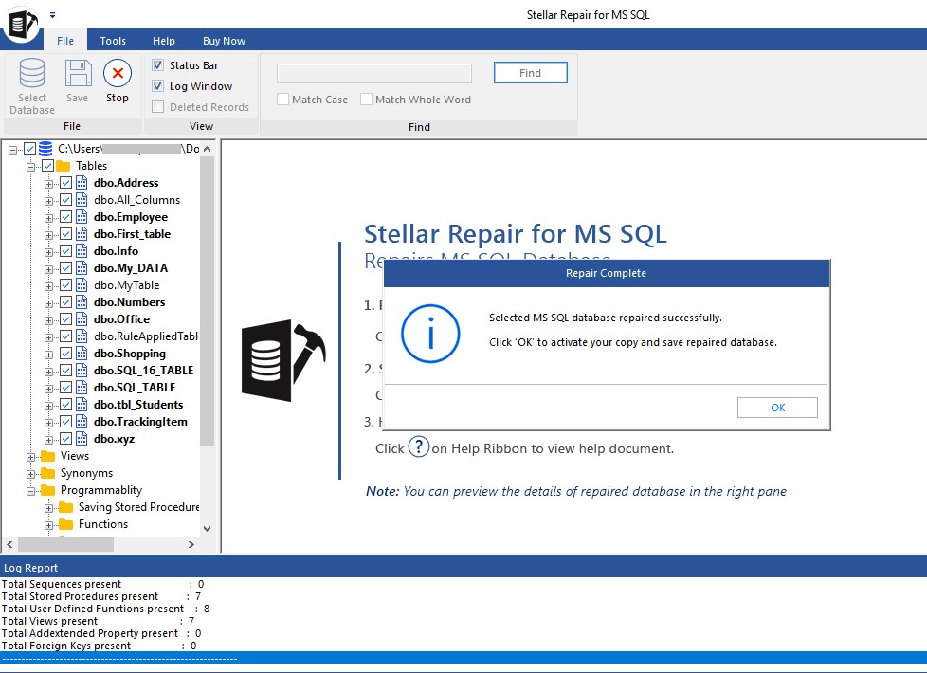Click the blue info icon in the dialog
This screenshot has width=927, height=673.
[430, 335]
